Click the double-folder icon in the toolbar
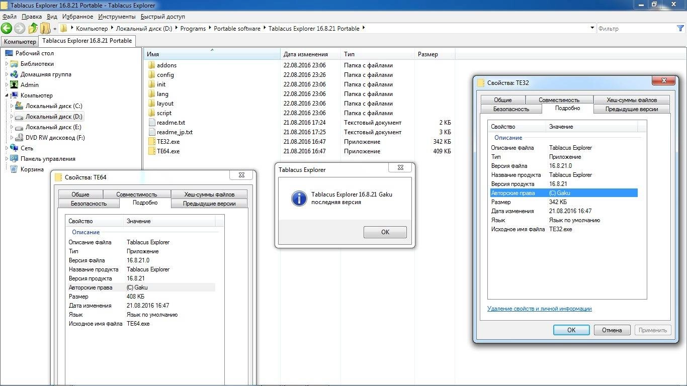Screen dimensions: 687x386 click(45, 28)
